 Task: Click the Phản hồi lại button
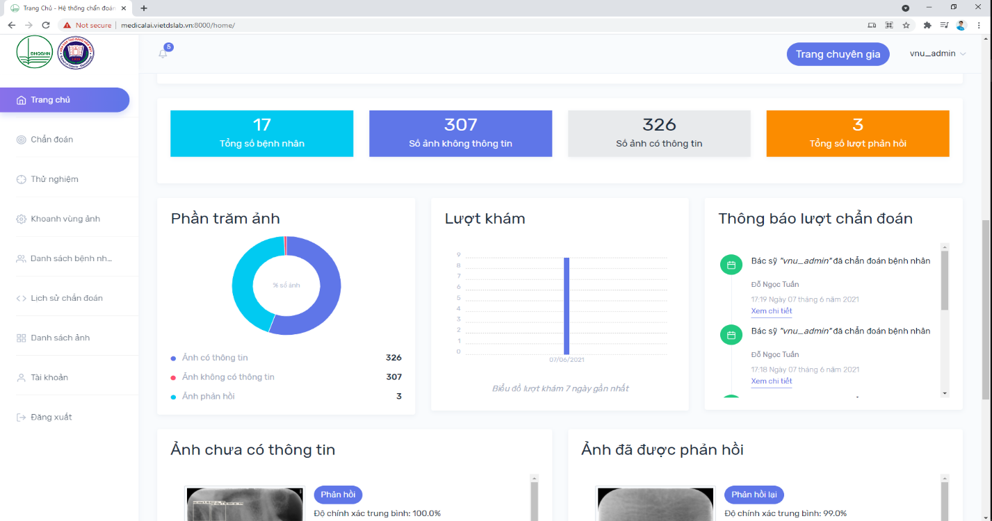click(x=754, y=495)
